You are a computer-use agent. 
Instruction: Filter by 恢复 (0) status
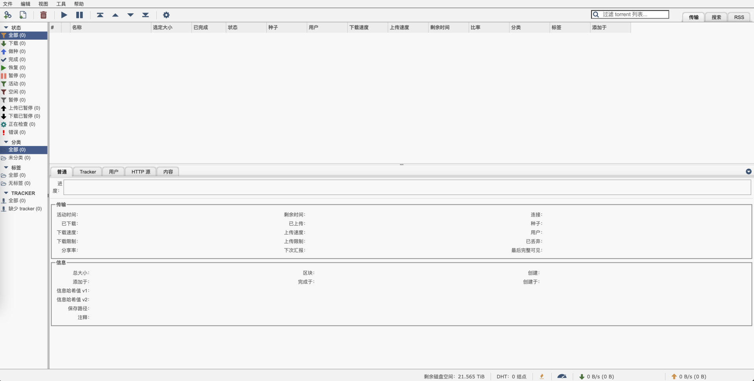[x=24, y=67]
